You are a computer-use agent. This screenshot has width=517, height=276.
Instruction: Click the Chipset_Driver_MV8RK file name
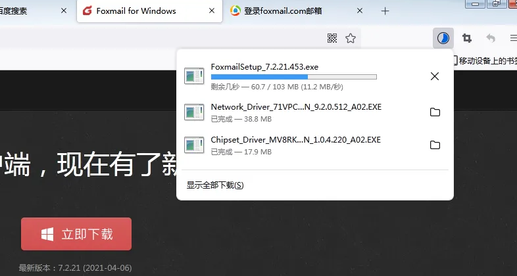pyautogui.click(x=296, y=140)
